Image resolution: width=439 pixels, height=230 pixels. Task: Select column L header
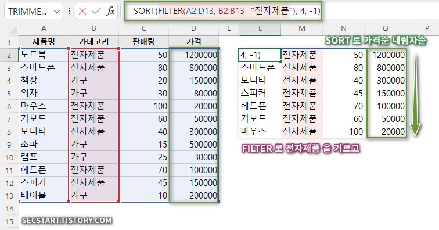click(x=260, y=28)
